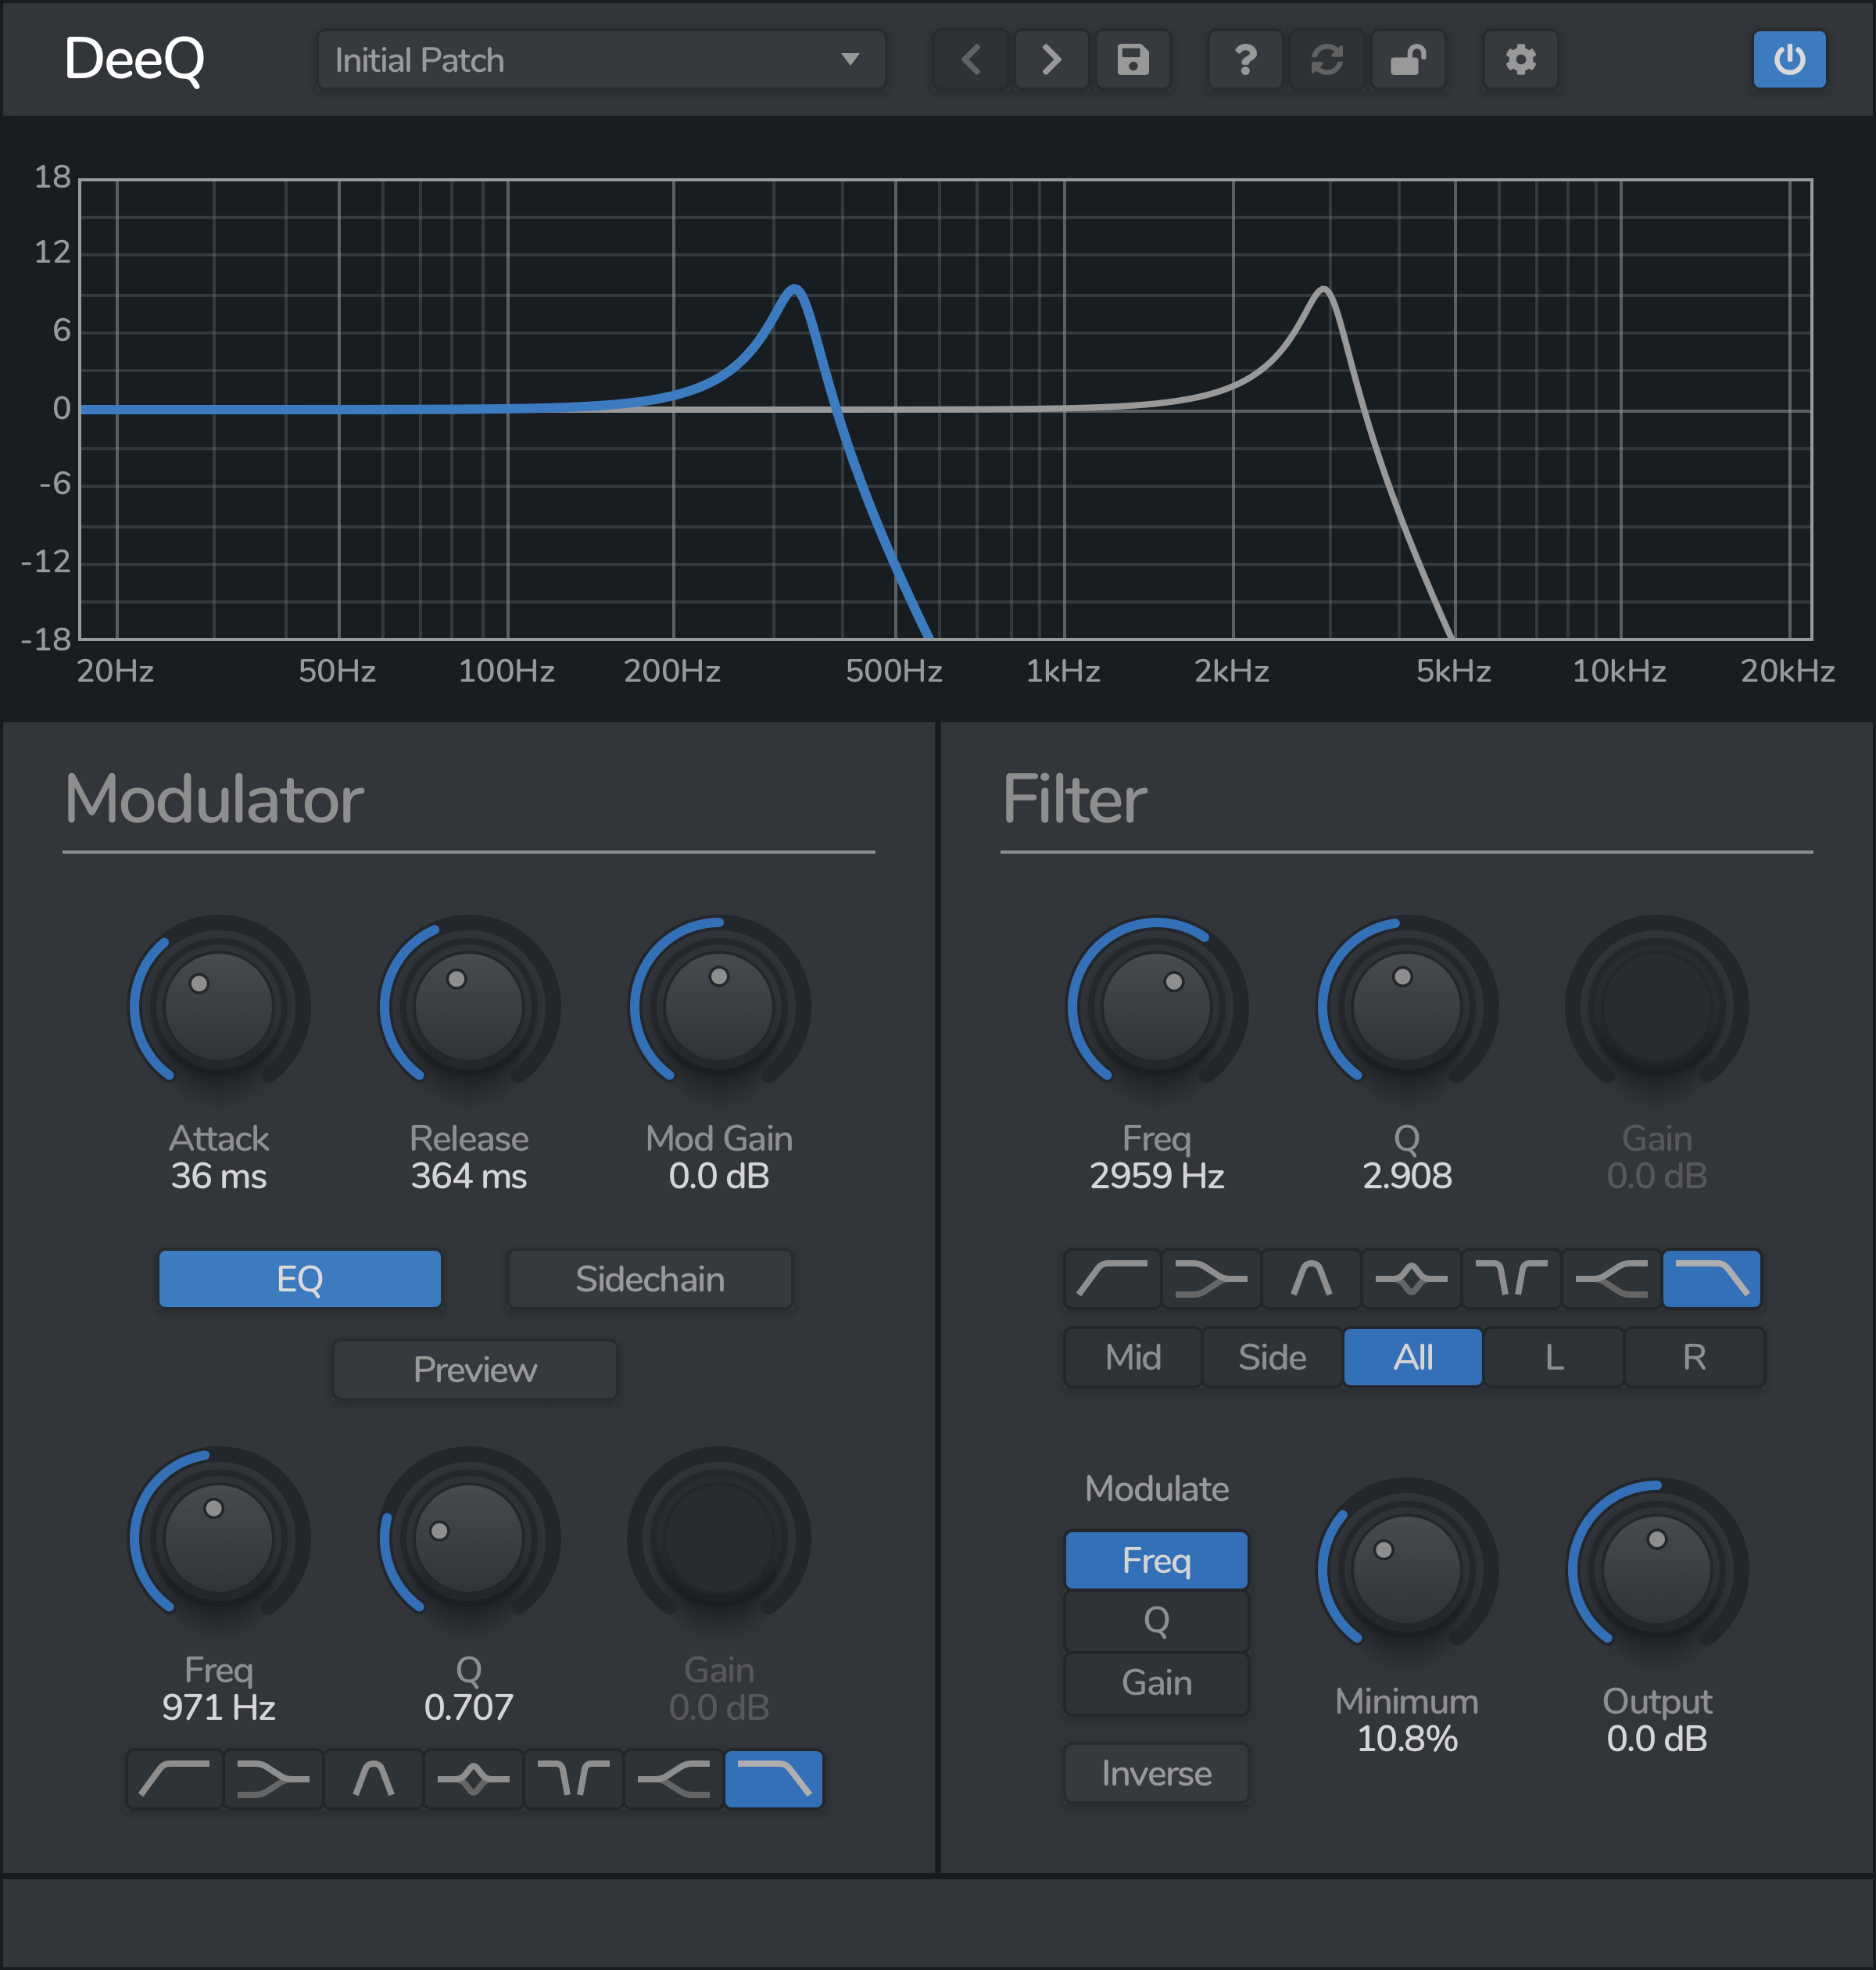This screenshot has width=1876, height=1970.
Task: Switch modulator source to Sidechain
Action: click(649, 1279)
